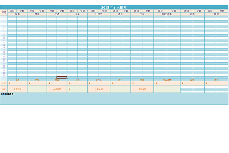Screen dimensions: 229x153
Task: Click the 总计 row label cell
Action: click(4, 89)
